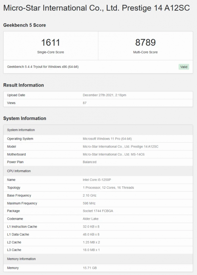This screenshot has width=197, height=275.
Task: Select the page title Prestige 14 A12SC
Action: click(x=97, y=8)
